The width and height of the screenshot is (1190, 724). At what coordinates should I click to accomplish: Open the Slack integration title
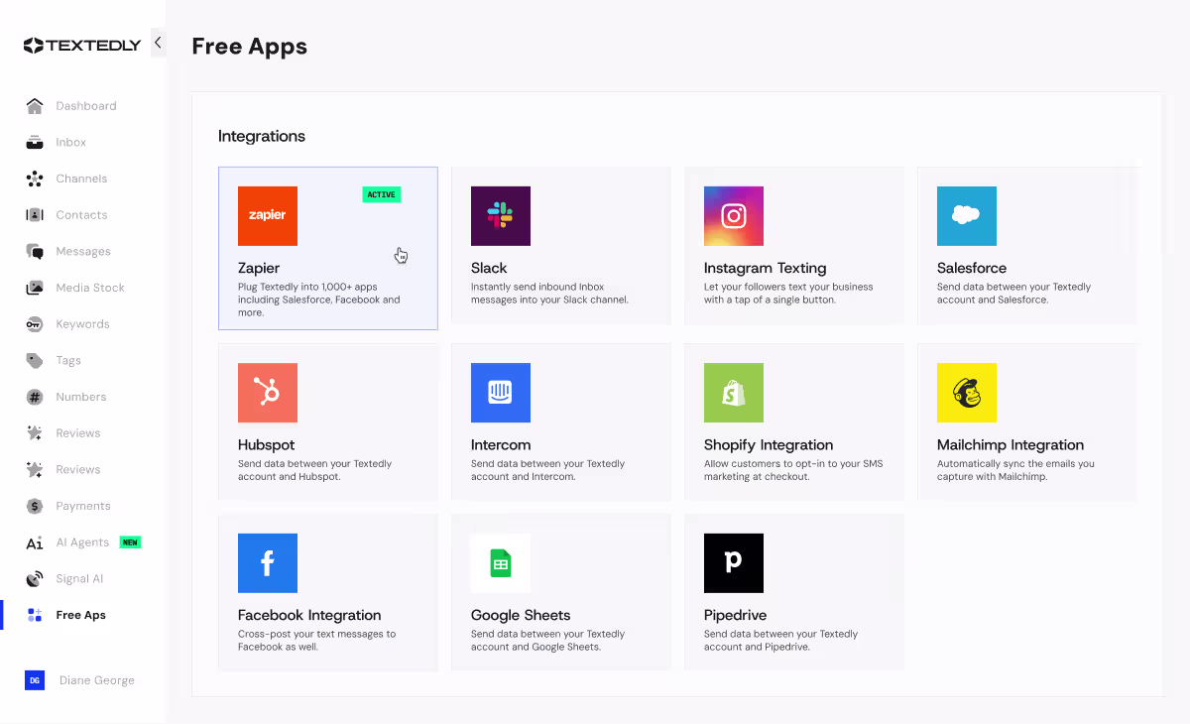pyautogui.click(x=489, y=268)
